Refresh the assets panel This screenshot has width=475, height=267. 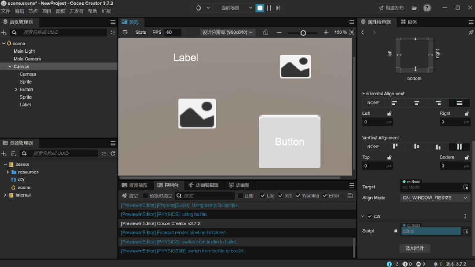(113, 154)
